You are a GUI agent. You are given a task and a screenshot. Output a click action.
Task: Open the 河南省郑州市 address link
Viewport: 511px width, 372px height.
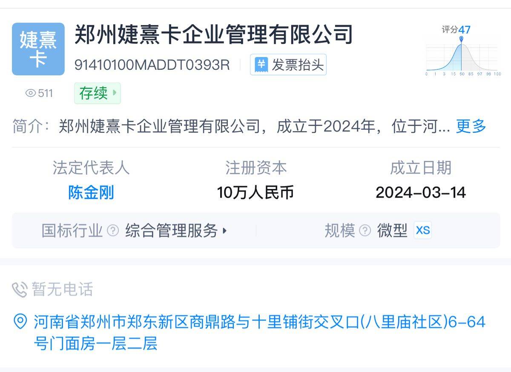260,332
